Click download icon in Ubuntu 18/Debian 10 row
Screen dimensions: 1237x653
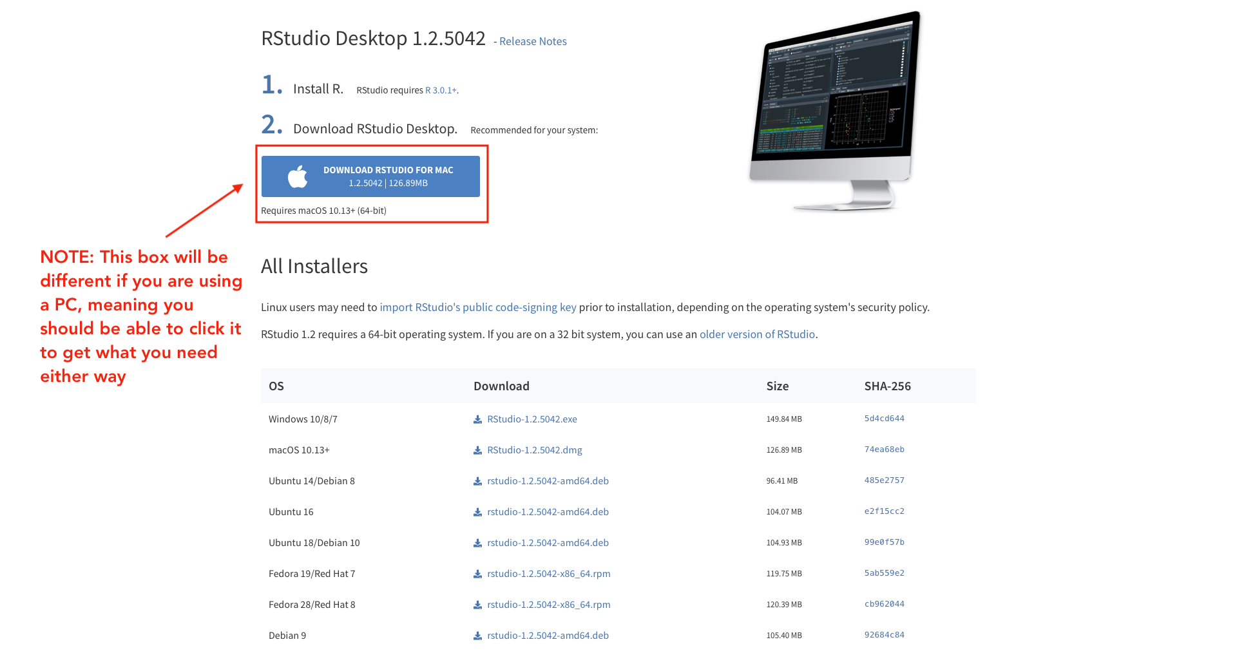point(478,543)
